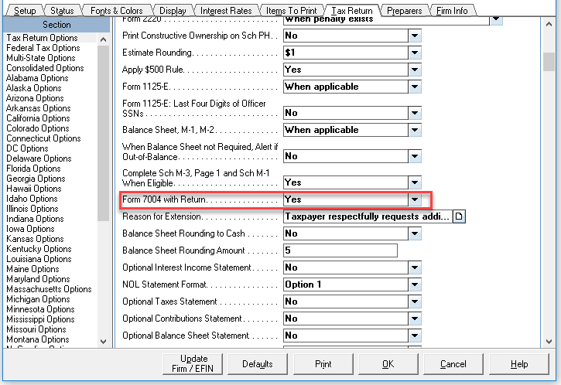The height and width of the screenshot is (385, 561).
Task: Select Minnesota Options section
Action: [40, 309]
